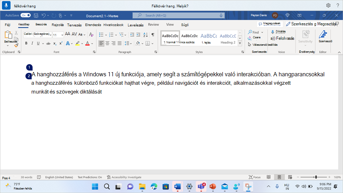The height and width of the screenshot is (193, 343).
Task: Toggle Bold formatting
Action: click(26, 43)
